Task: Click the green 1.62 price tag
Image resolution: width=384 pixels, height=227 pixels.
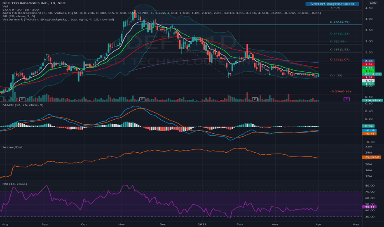Action: tap(369, 68)
